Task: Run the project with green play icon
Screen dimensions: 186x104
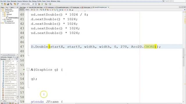Action: pos(42,4)
